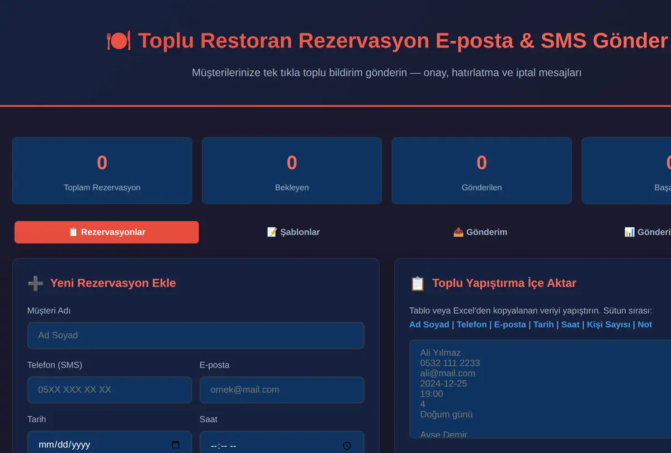Click the E-posta input field
This screenshot has height=453, width=671.
point(282,390)
